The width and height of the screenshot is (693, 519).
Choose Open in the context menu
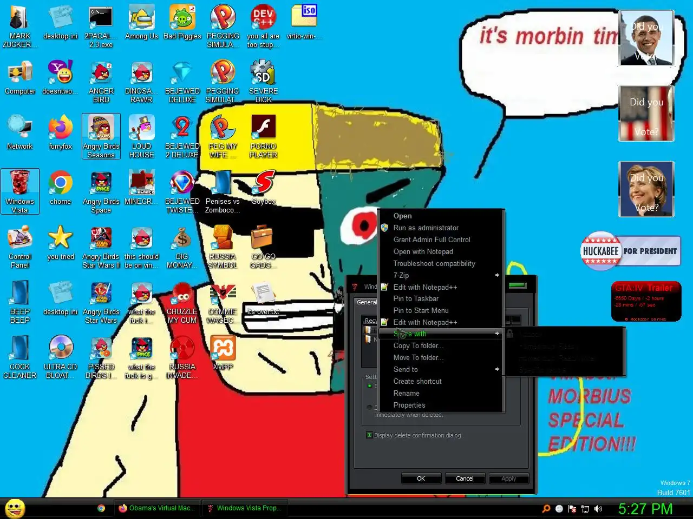[x=440, y=216]
